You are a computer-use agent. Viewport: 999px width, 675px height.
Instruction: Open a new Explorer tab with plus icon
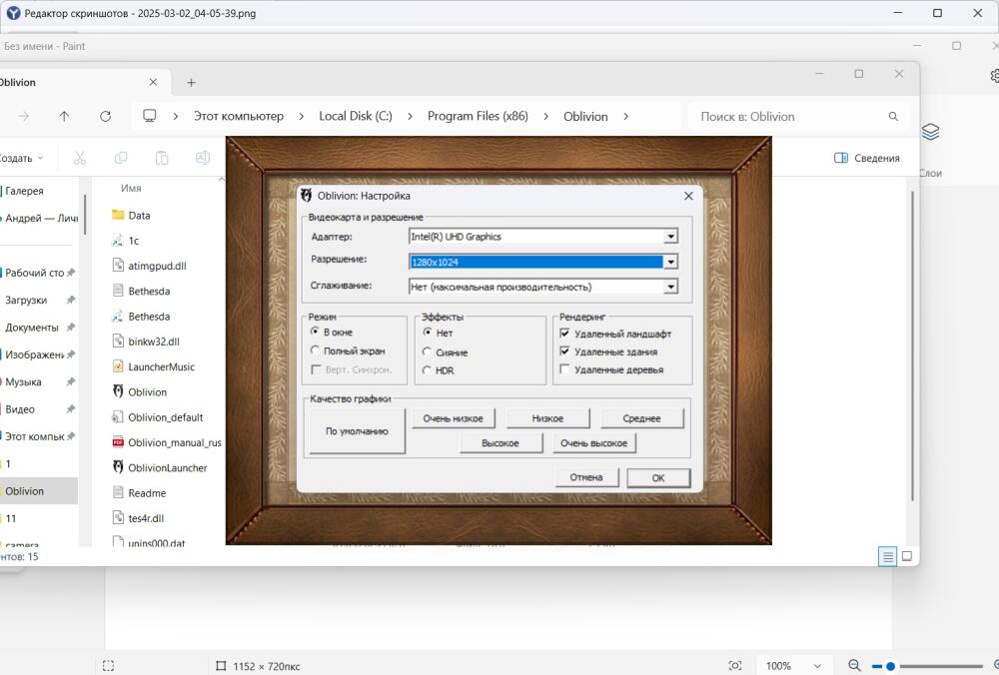pos(191,83)
